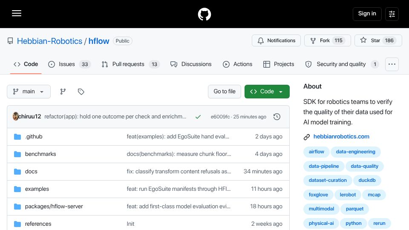Open the hflow repository link

coord(99,41)
